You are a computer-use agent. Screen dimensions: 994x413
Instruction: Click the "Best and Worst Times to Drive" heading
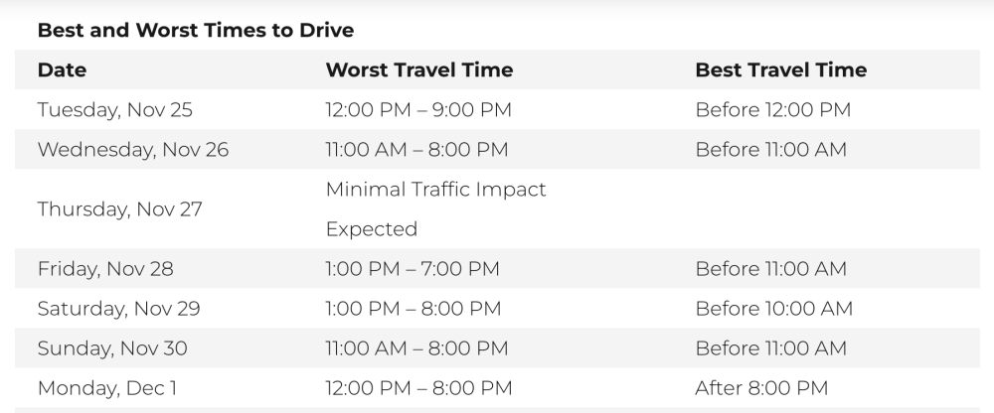195,30
